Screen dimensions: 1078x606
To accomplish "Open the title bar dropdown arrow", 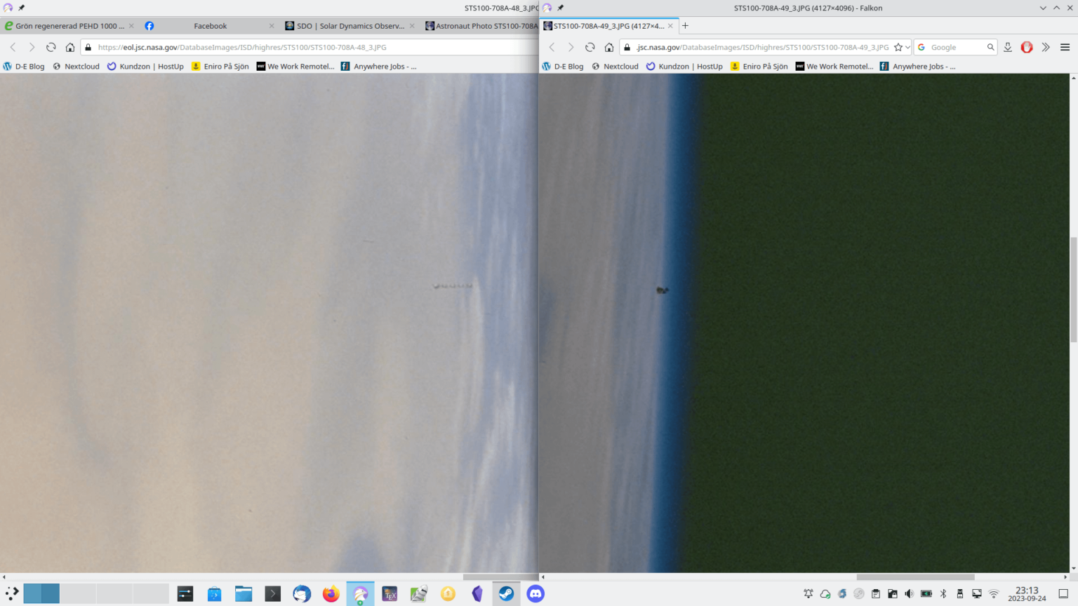I will 1045,8.
